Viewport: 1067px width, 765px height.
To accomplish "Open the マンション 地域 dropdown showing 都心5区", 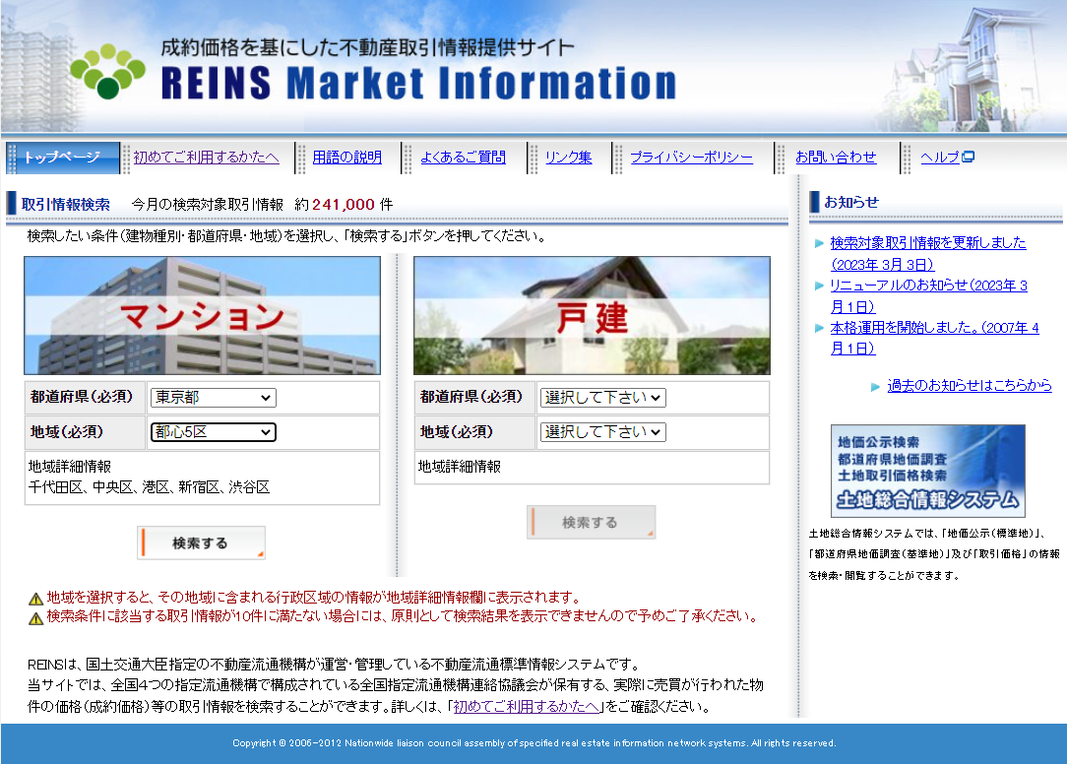I will [x=213, y=432].
